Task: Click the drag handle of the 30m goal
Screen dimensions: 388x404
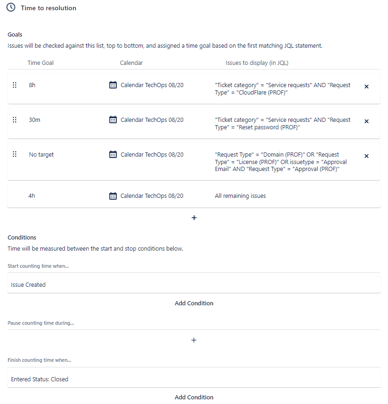Action: coord(15,120)
